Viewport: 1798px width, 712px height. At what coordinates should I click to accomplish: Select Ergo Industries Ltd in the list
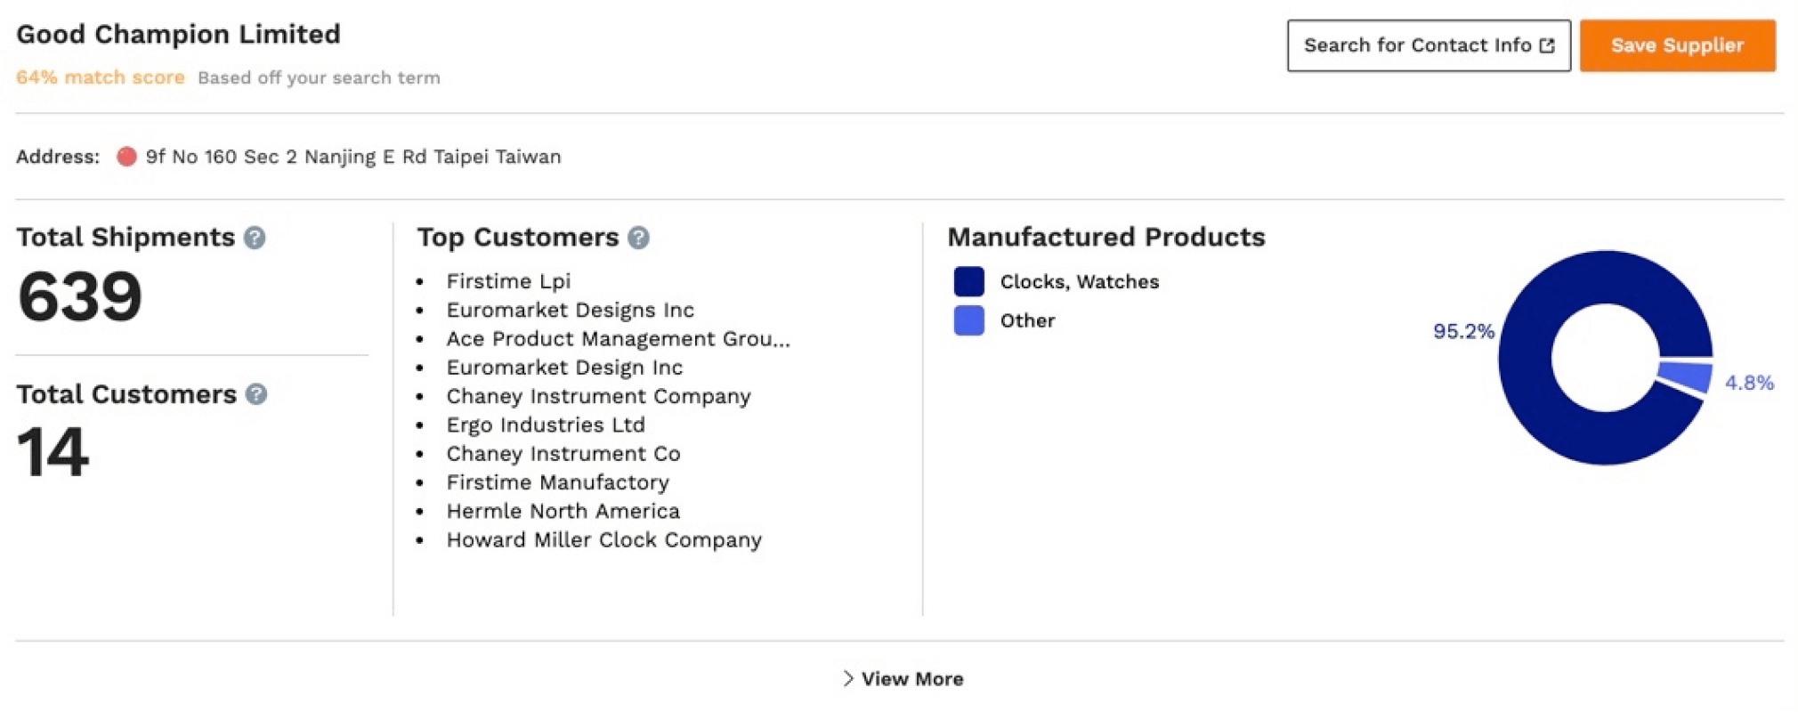click(x=546, y=425)
